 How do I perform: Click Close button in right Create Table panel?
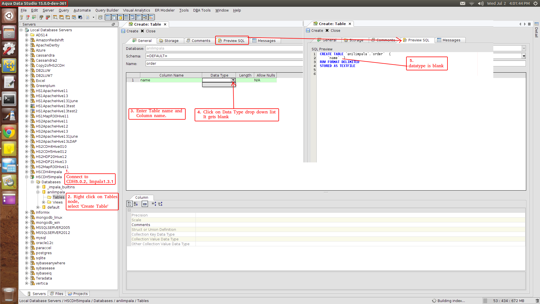333,31
